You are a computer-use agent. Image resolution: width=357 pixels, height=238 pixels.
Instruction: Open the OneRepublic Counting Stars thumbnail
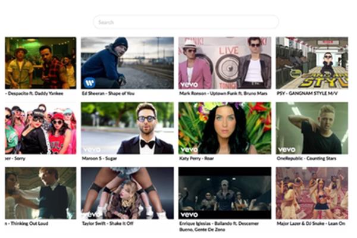coord(312,128)
